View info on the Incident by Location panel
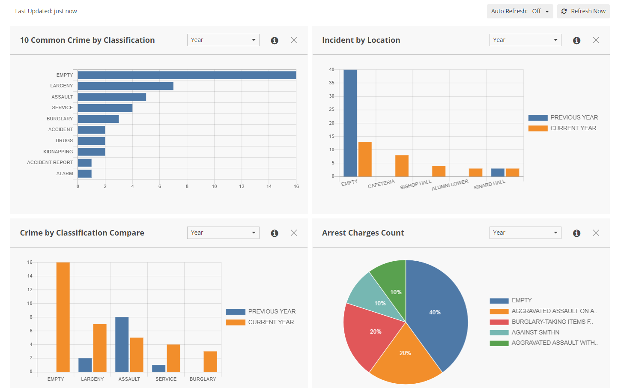The height and width of the screenshot is (388, 618). (576, 40)
